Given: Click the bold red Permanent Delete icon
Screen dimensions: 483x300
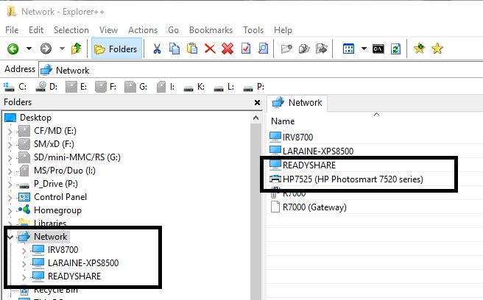Looking at the screenshot, I should pyautogui.click(x=228, y=49).
